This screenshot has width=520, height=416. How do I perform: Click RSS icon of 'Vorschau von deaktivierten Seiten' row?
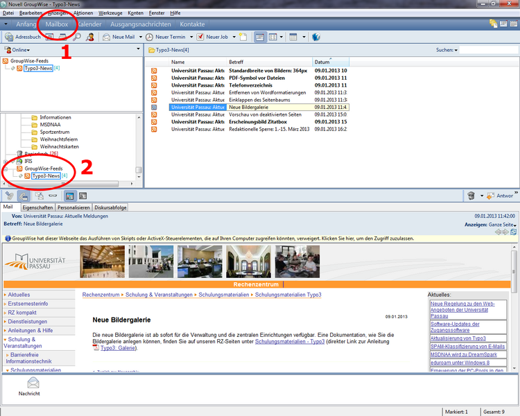[154, 114]
